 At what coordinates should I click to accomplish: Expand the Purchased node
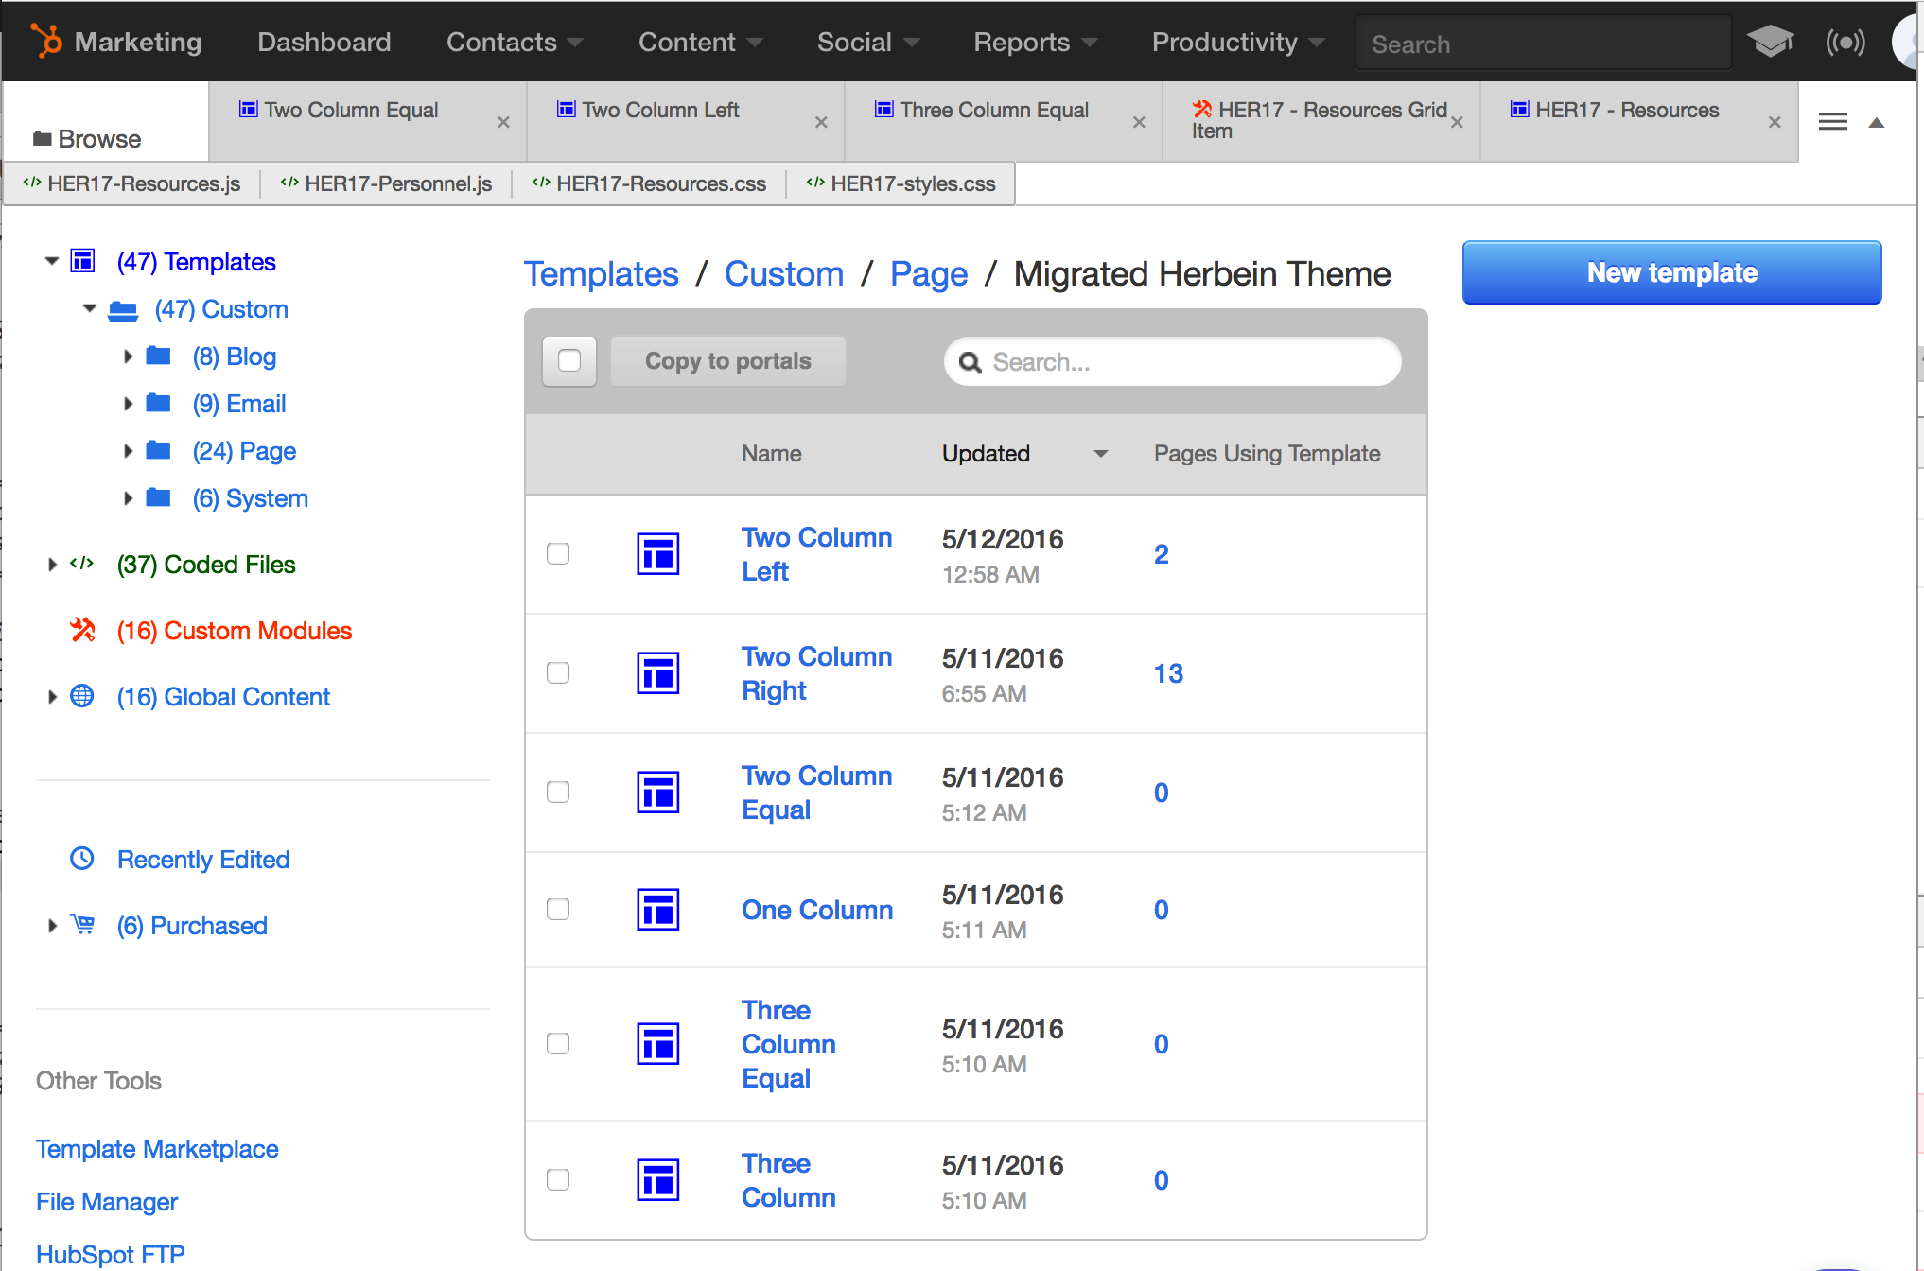tap(53, 926)
